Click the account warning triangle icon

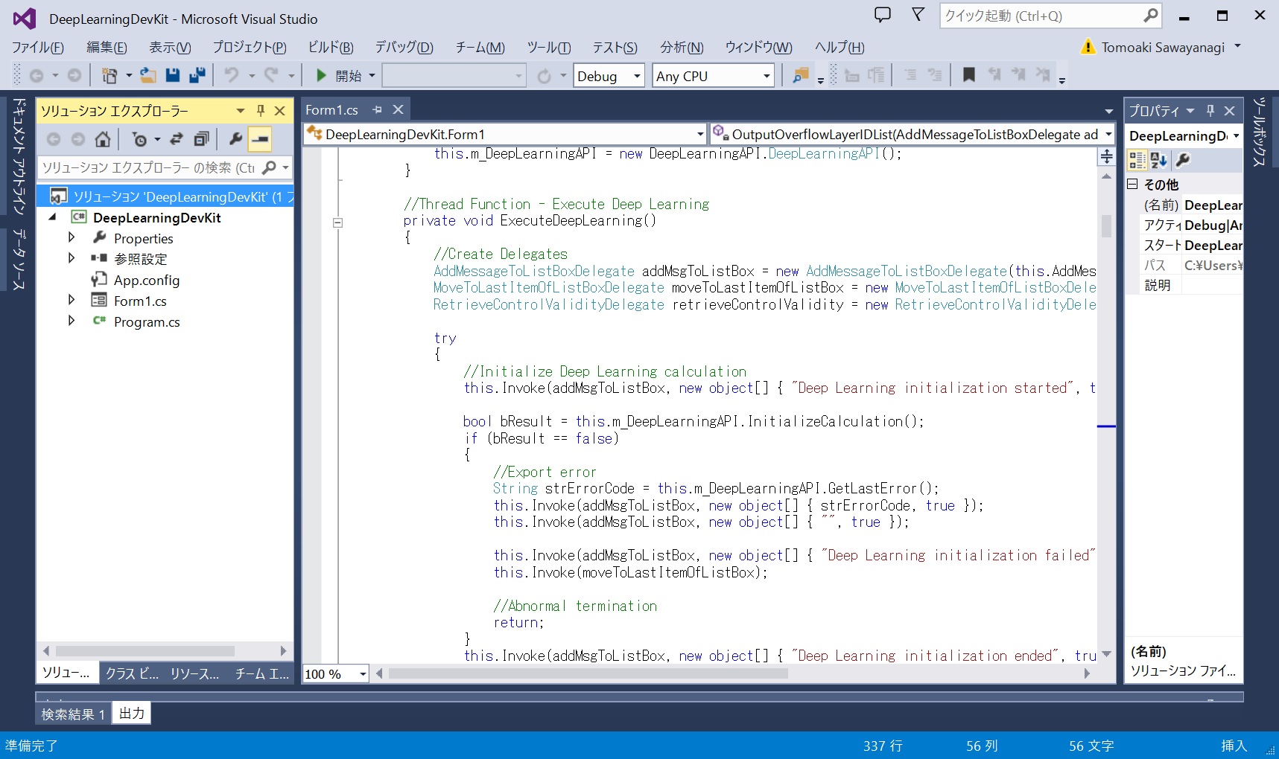[x=1088, y=47]
